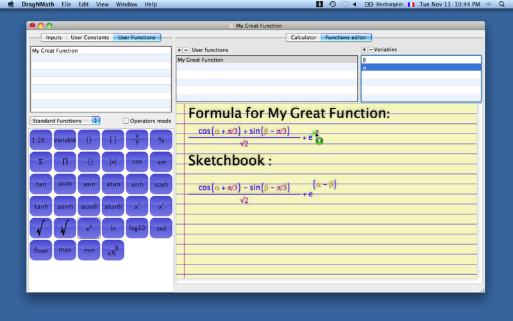This screenshot has height=321, width=513.
Task: Insert the fraction x over y template
Action: pyautogui.click(x=137, y=139)
